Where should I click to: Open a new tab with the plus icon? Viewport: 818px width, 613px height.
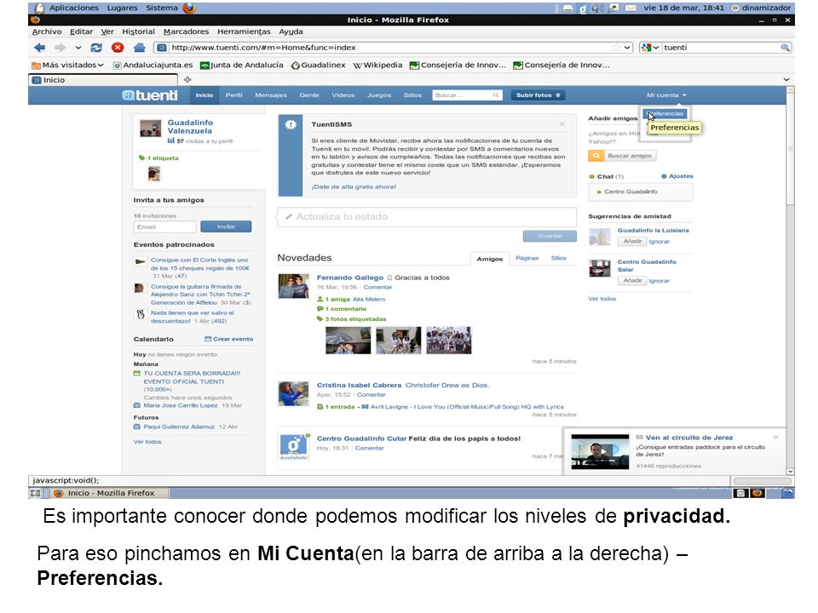coord(187,79)
